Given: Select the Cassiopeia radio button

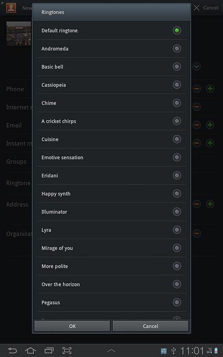Looking at the screenshot, I should tap(177, 85).
